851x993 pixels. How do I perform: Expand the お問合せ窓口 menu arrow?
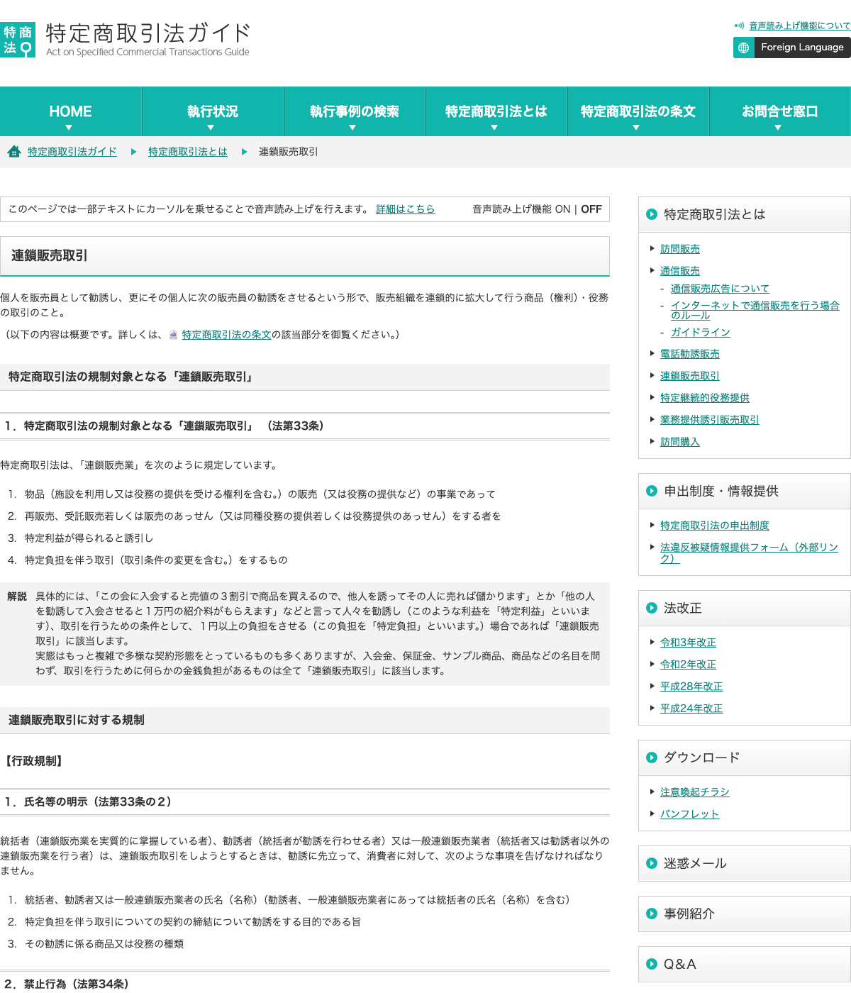778,128
